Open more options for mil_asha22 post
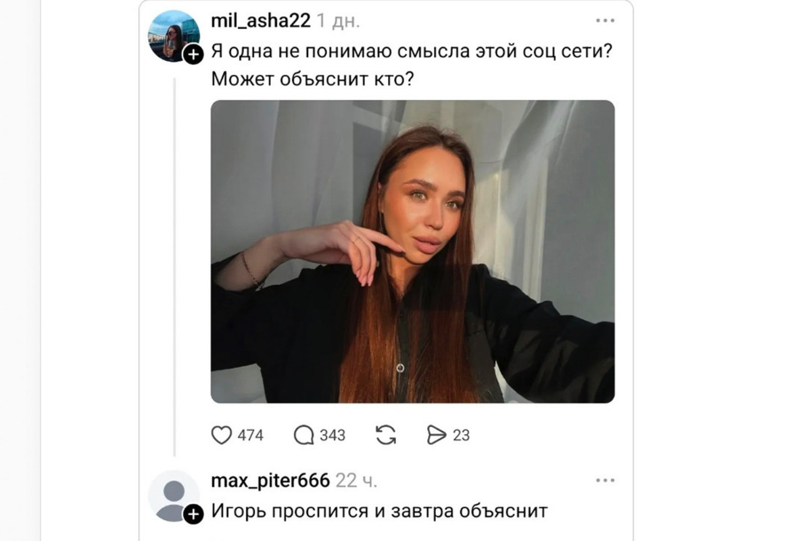811x541 pixels. click(x=606, y=20)
